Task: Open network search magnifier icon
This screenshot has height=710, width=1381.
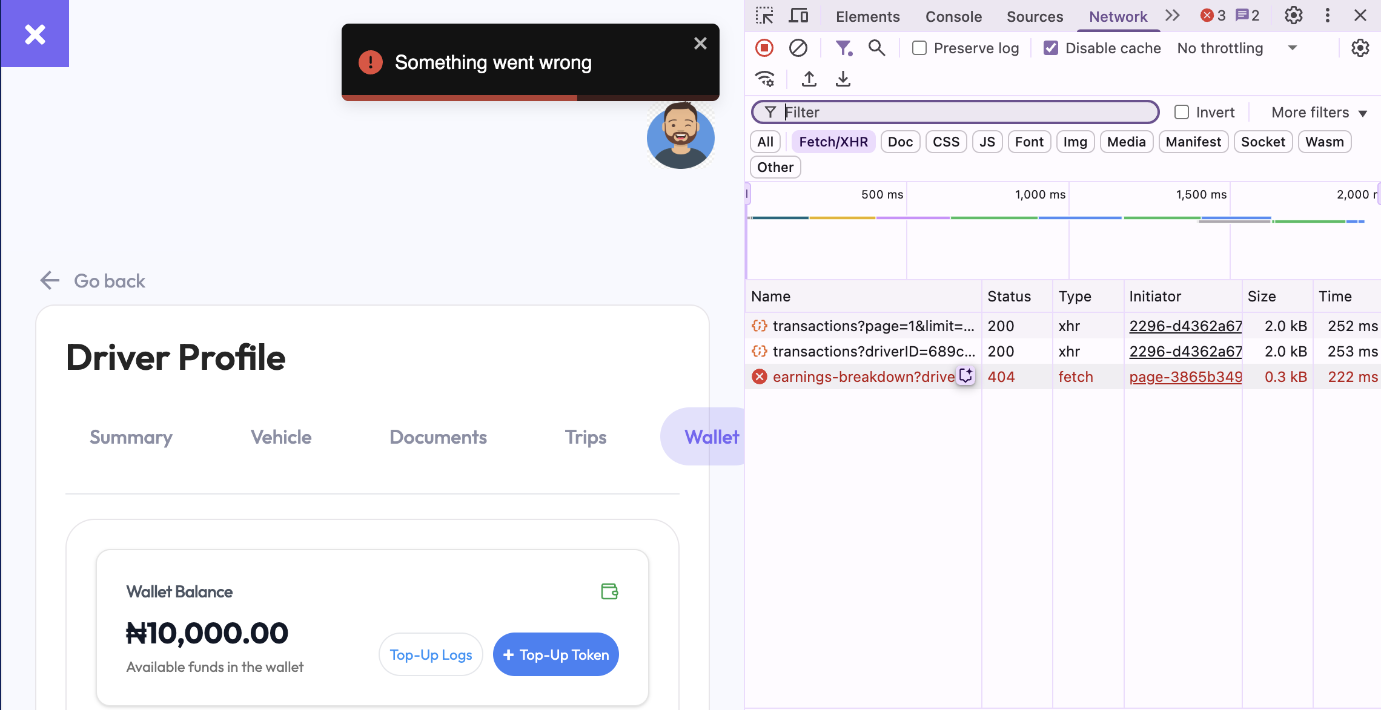Action: (876, 48)
